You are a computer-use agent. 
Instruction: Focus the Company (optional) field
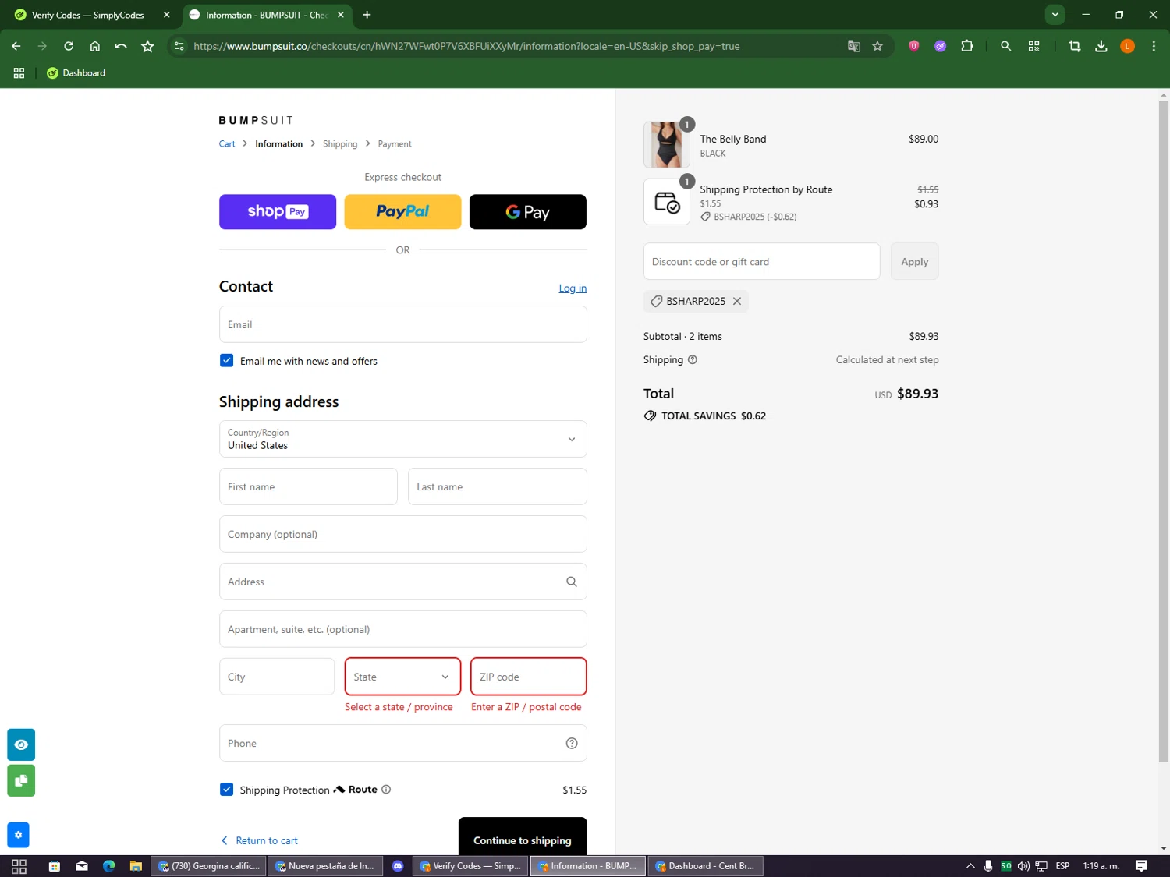(402, 534)
